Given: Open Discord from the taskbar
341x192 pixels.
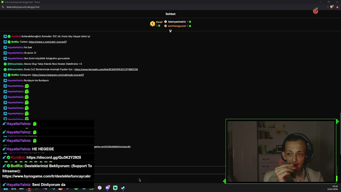Looking at the screenshot, I should click(x=107, y=188).
